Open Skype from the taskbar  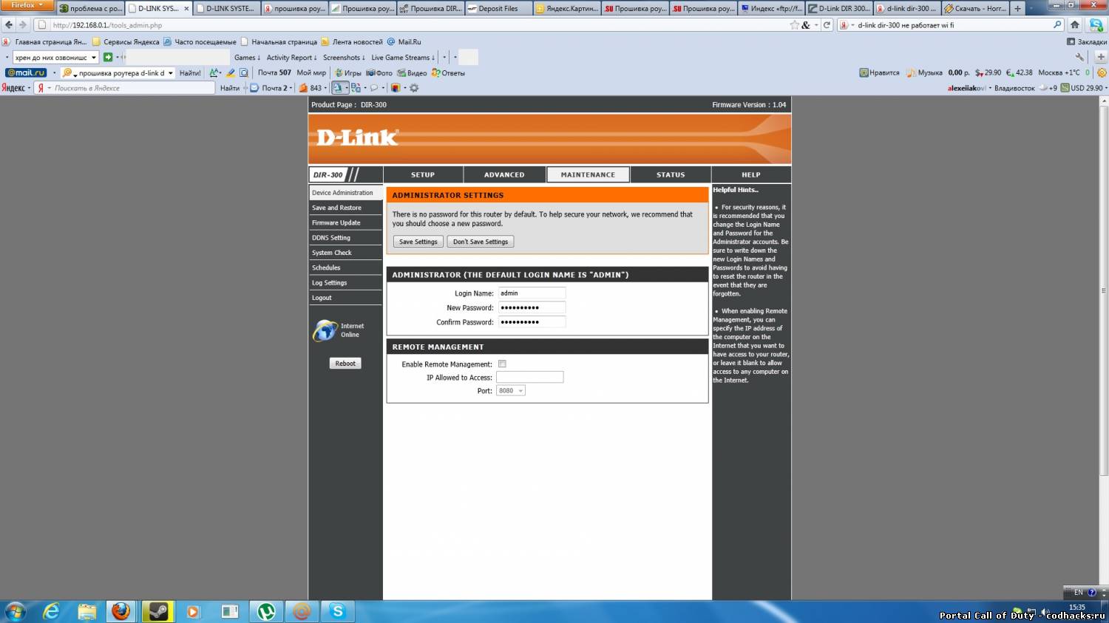point(338,611)
